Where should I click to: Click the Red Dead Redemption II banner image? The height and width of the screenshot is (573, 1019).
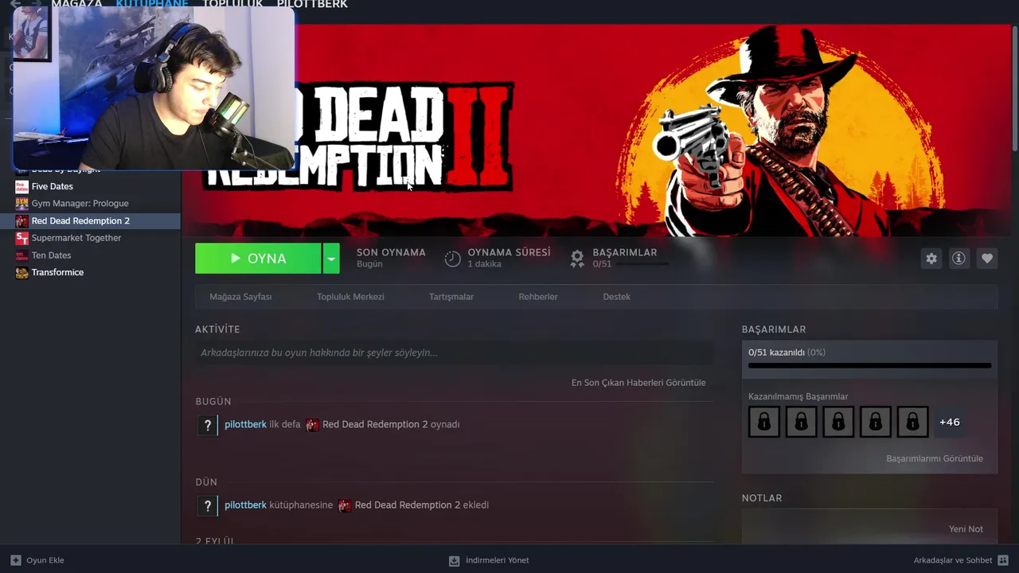point(597,130)
